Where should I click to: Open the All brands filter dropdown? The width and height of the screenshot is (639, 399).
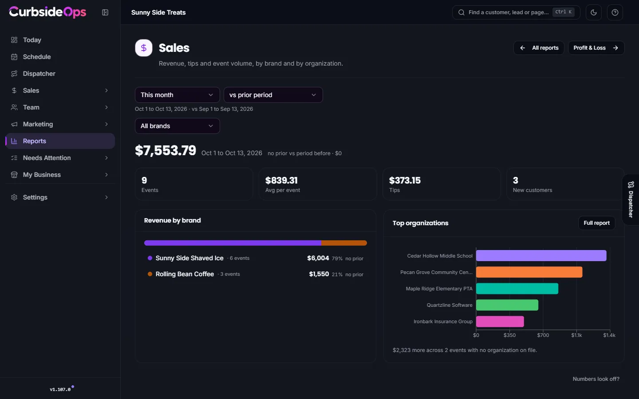(x=177, y=126)
